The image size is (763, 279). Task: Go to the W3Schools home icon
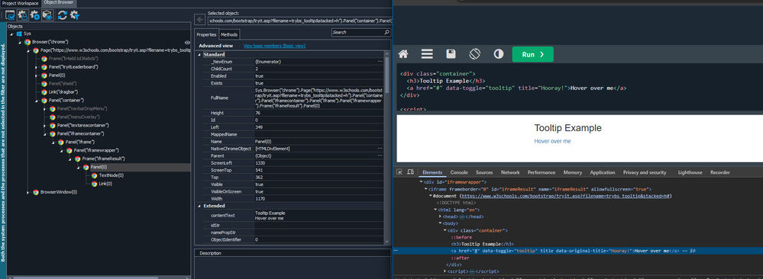[403, 54]
